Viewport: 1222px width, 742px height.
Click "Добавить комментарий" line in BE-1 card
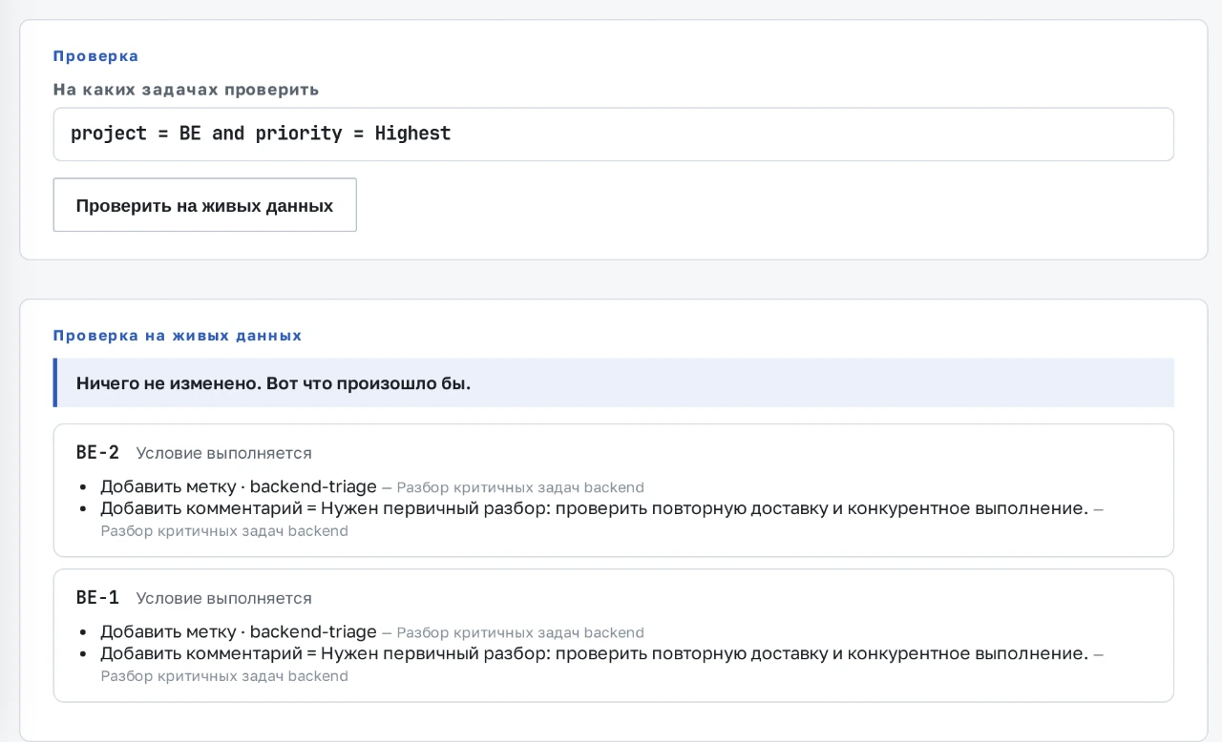click(602, 665)
